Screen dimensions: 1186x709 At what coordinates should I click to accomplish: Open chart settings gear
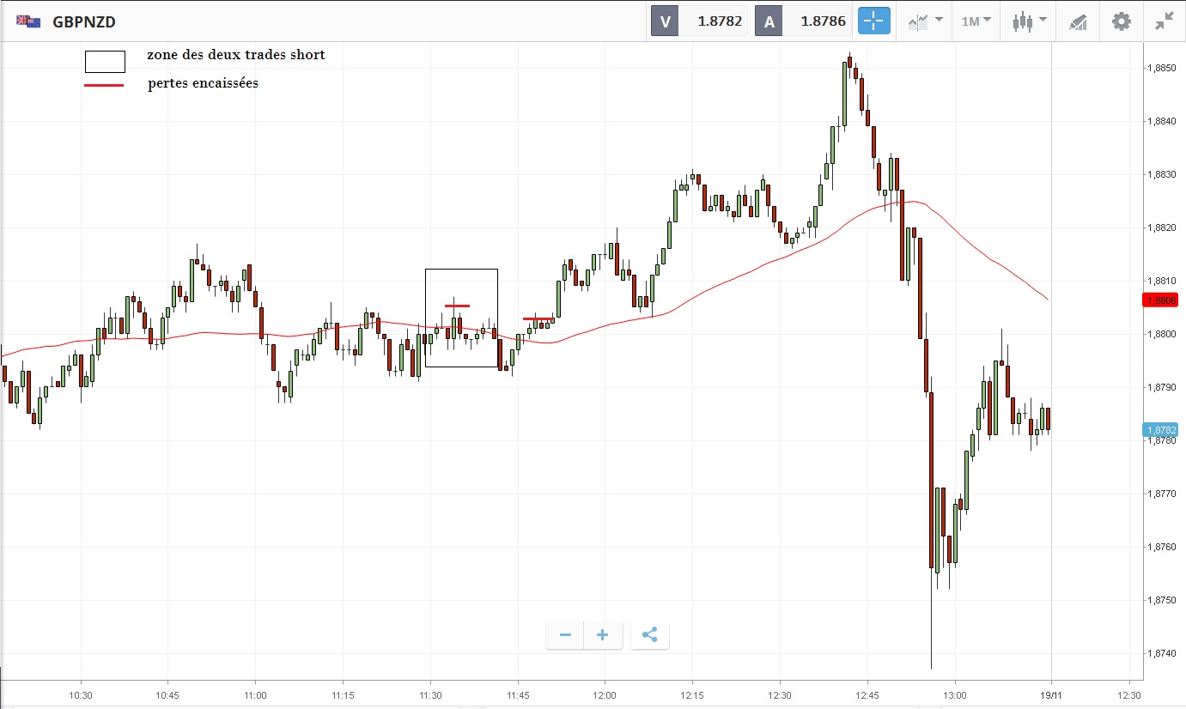click(x=1121, y=21)
